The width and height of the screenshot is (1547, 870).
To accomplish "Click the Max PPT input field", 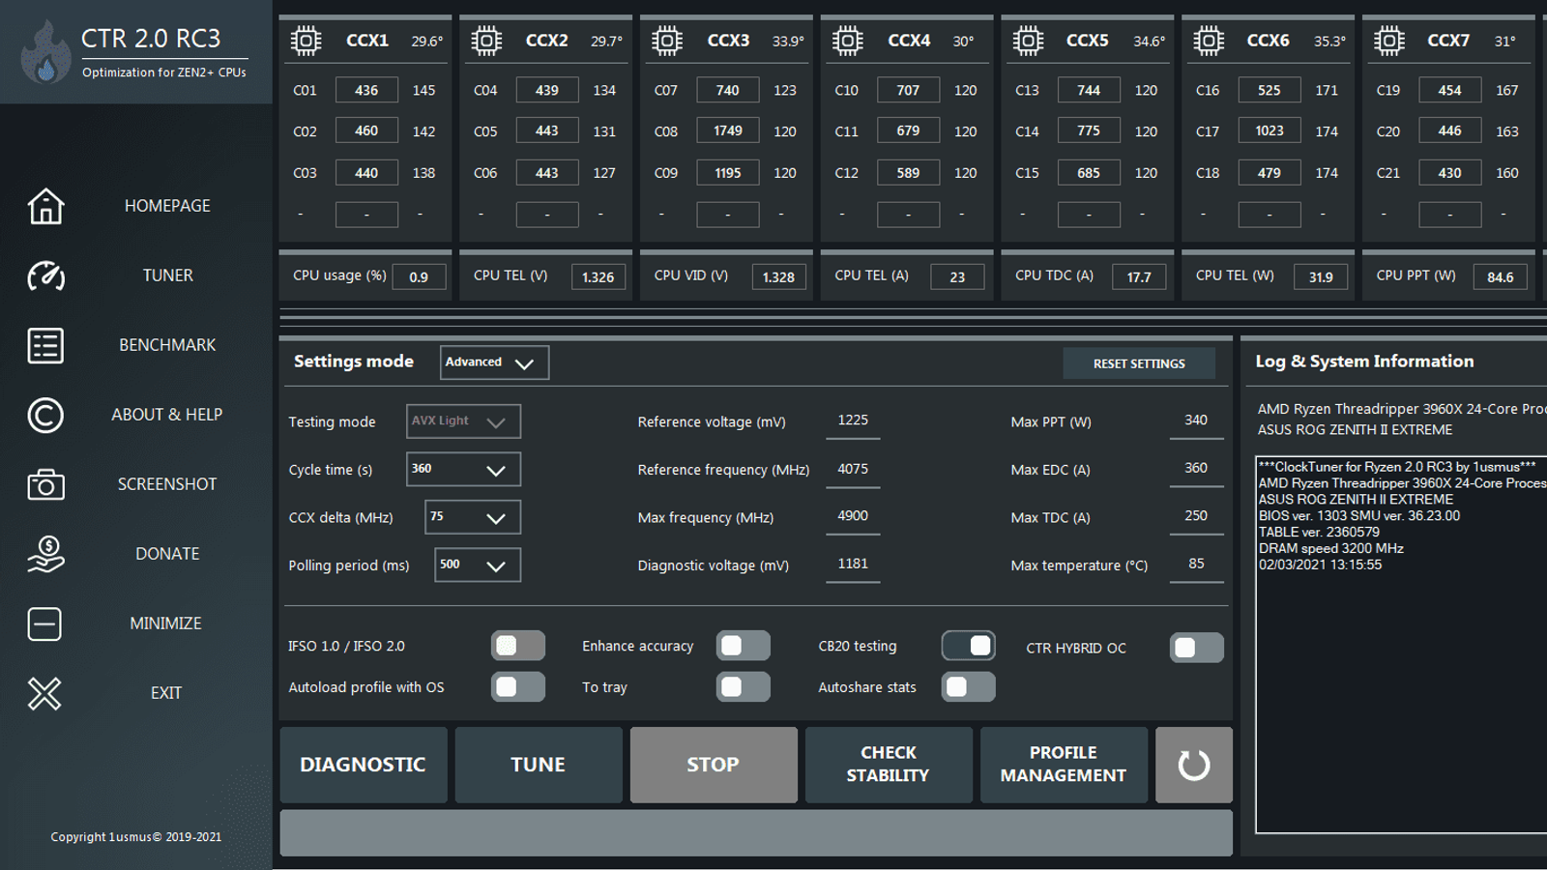I will point(1196,421).
